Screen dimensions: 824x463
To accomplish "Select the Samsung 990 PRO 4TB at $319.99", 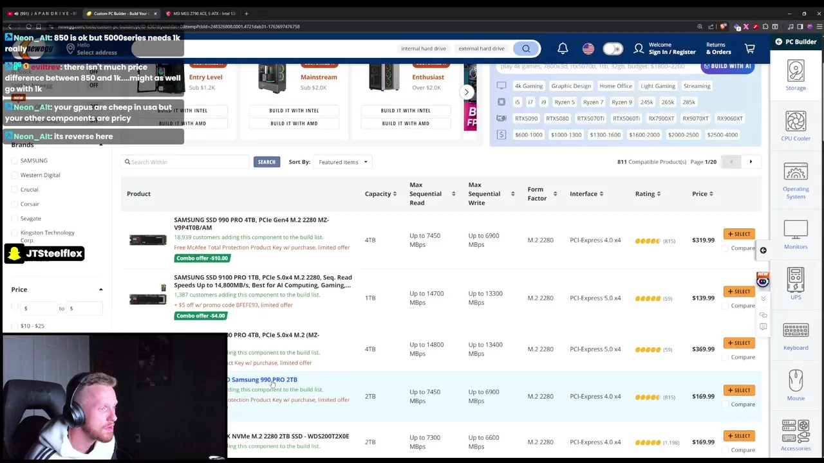I will 739,234.
